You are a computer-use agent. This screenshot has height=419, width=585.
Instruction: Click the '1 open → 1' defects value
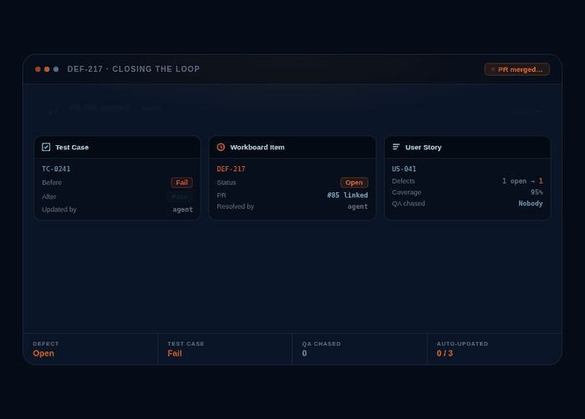(522, 181)
